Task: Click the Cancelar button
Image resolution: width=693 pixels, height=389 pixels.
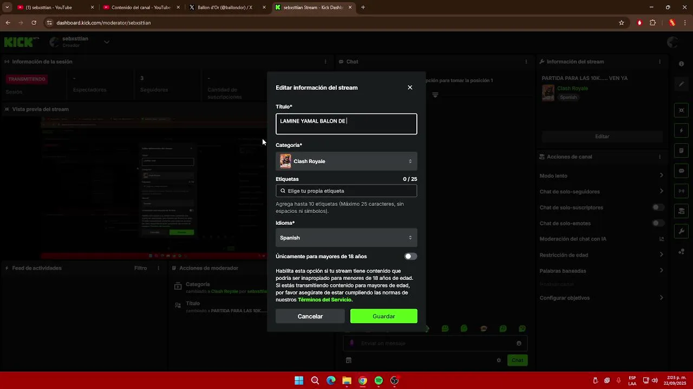Action: pos(310,316)
